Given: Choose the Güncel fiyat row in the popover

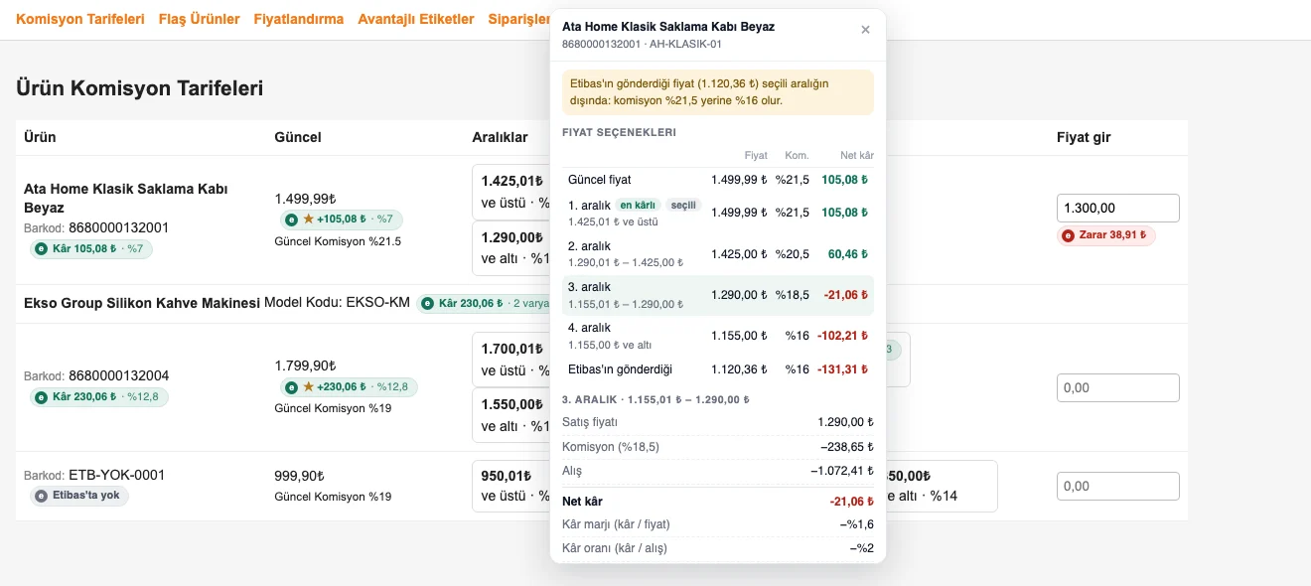Looking at the screenshot, I should click(x=718, y=180).
